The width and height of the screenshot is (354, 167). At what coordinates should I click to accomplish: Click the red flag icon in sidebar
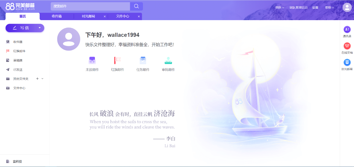(8, 51)
